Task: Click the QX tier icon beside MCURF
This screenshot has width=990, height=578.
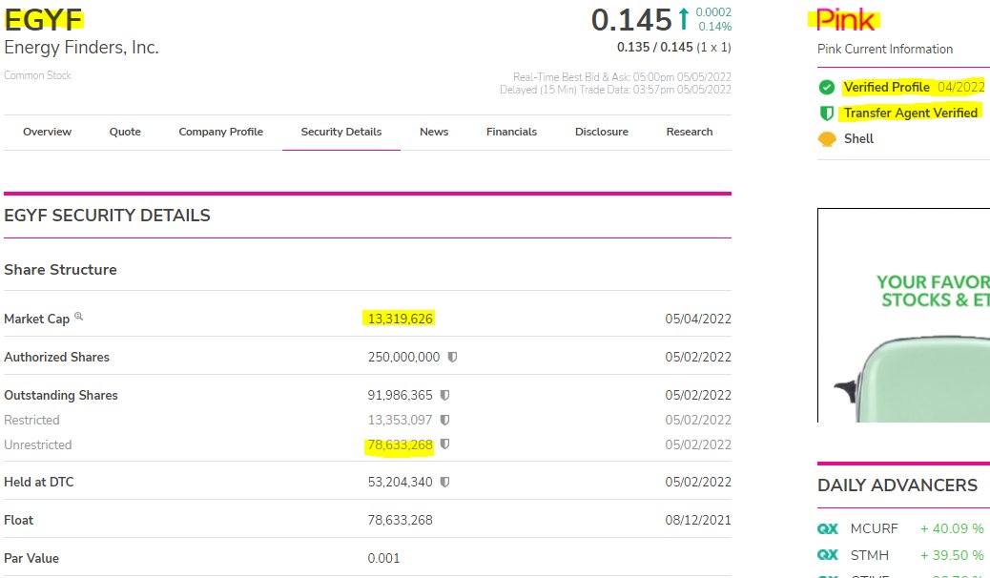Action: (828, 528)
